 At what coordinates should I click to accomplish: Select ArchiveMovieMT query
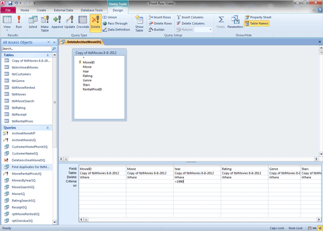tap(24, 134)
